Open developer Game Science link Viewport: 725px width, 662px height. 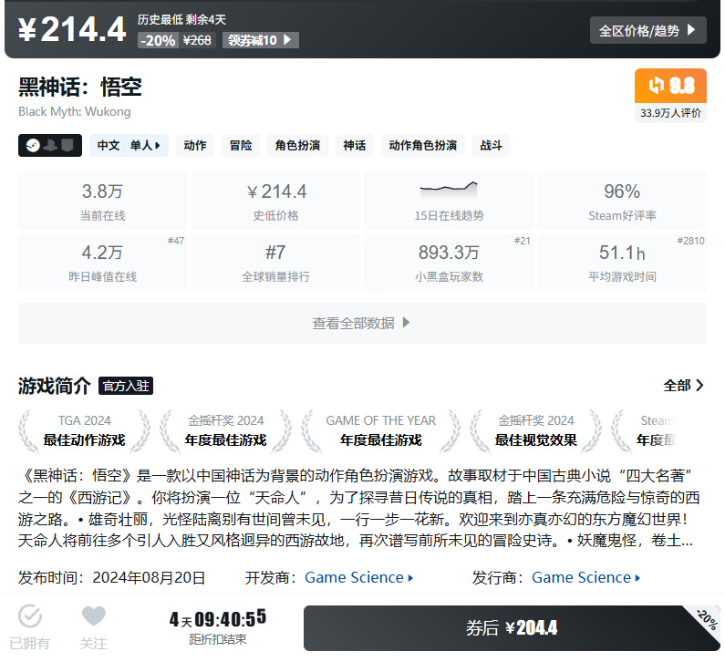click(x=358, y=577)
